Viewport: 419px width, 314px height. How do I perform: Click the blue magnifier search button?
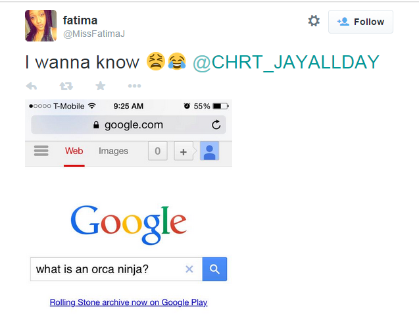(214, 269)
